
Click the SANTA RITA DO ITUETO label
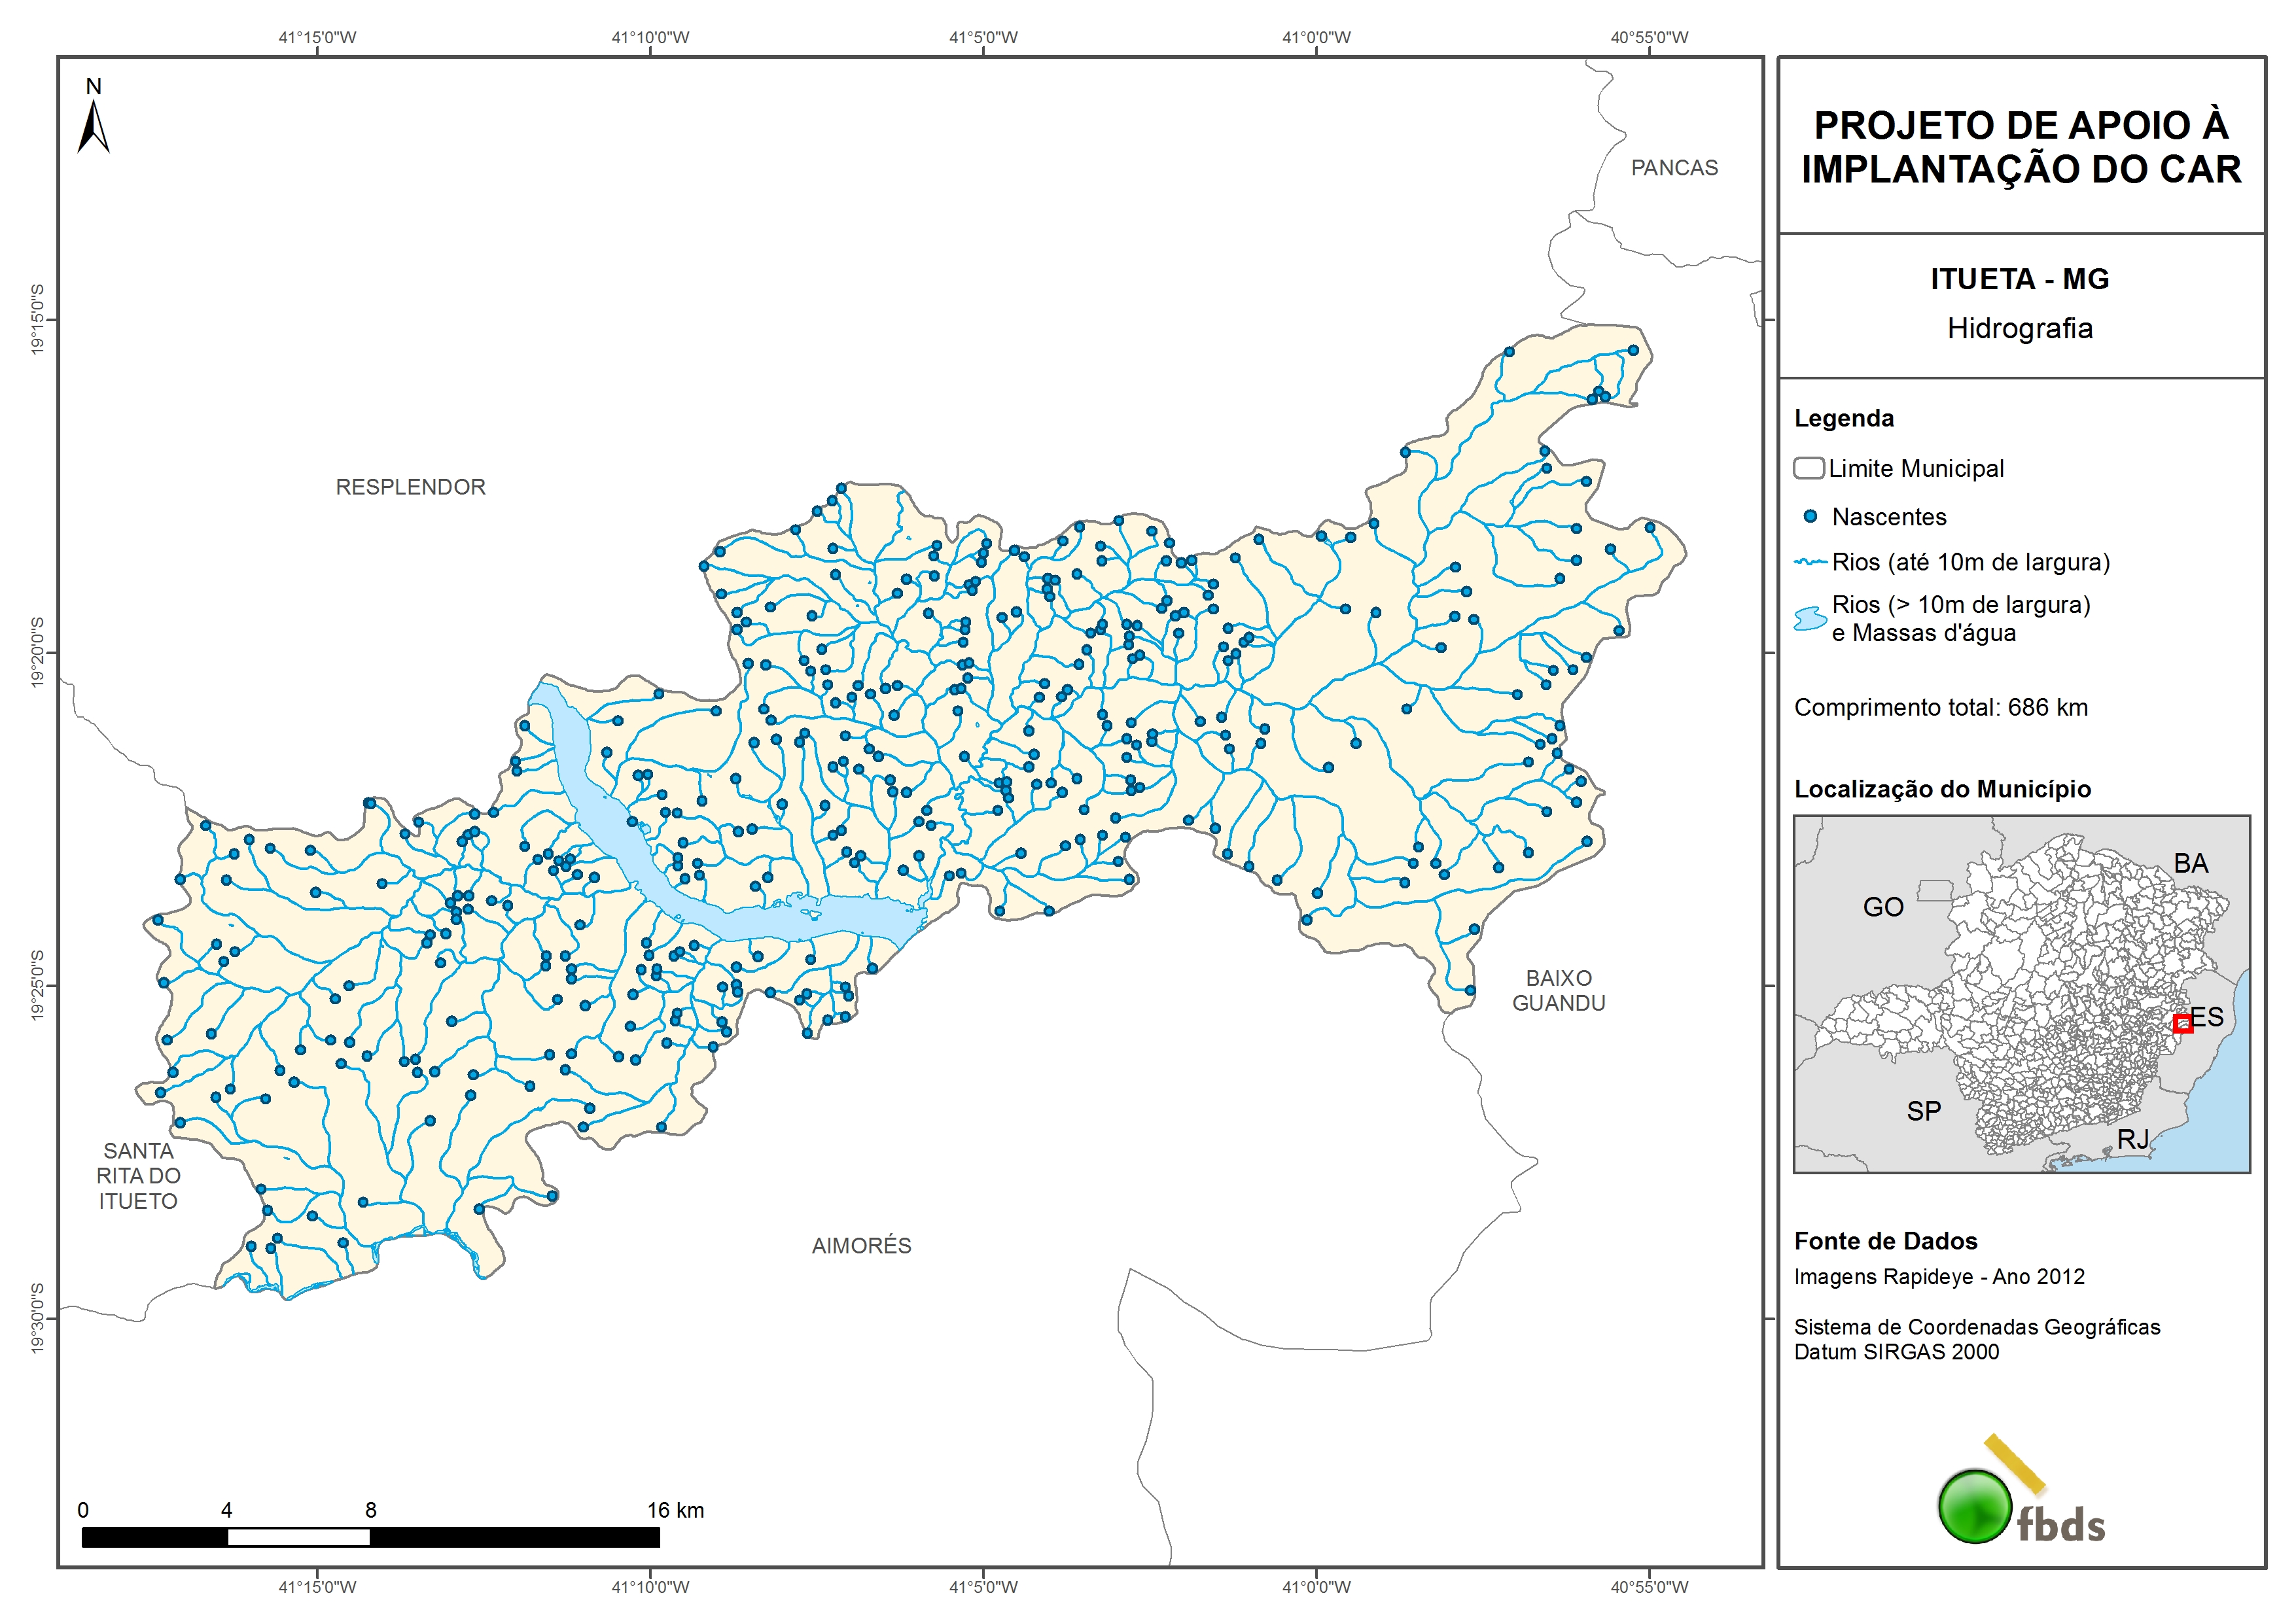click(x=138, y=1176)
